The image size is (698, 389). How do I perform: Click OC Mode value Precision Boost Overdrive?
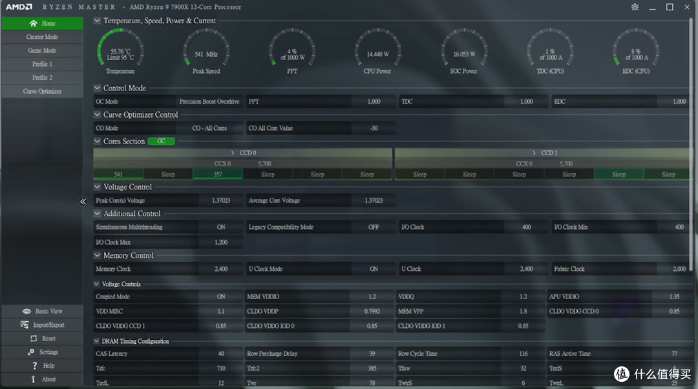pyautogui.click(x=209, y=101)
